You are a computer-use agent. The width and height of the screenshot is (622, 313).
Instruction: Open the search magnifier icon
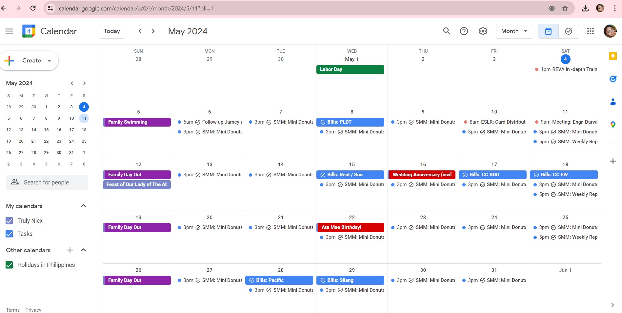(447, 31)
